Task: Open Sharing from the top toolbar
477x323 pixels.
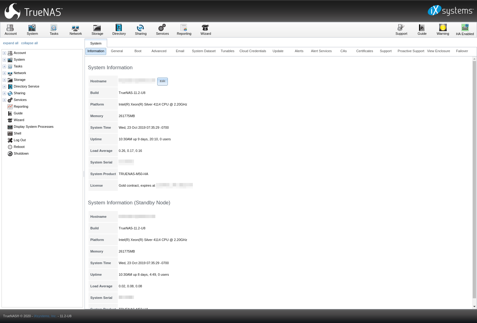Action: tap(140, 30)
